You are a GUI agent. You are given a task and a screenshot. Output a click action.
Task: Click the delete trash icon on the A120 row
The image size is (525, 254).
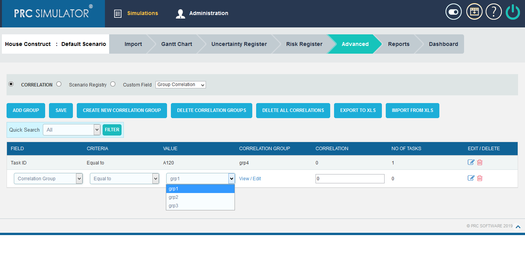click(x=479, y=163)
